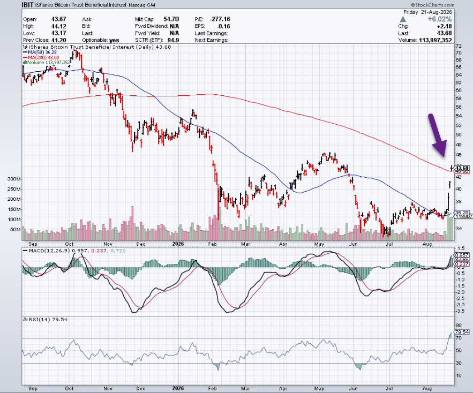This screenshot has width=473, height=393.
Task: Click the StockCharts.com copyright link
Action: point(432,5)
